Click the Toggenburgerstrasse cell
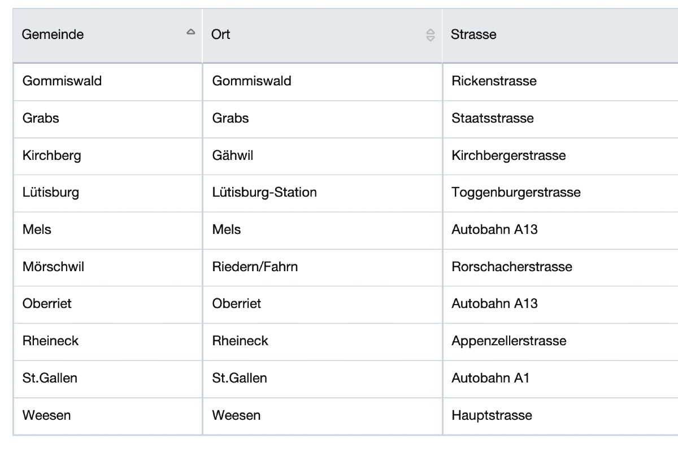The height and width of the screenshot is (452, 678). pyautogui.click(x=516, y=192)
